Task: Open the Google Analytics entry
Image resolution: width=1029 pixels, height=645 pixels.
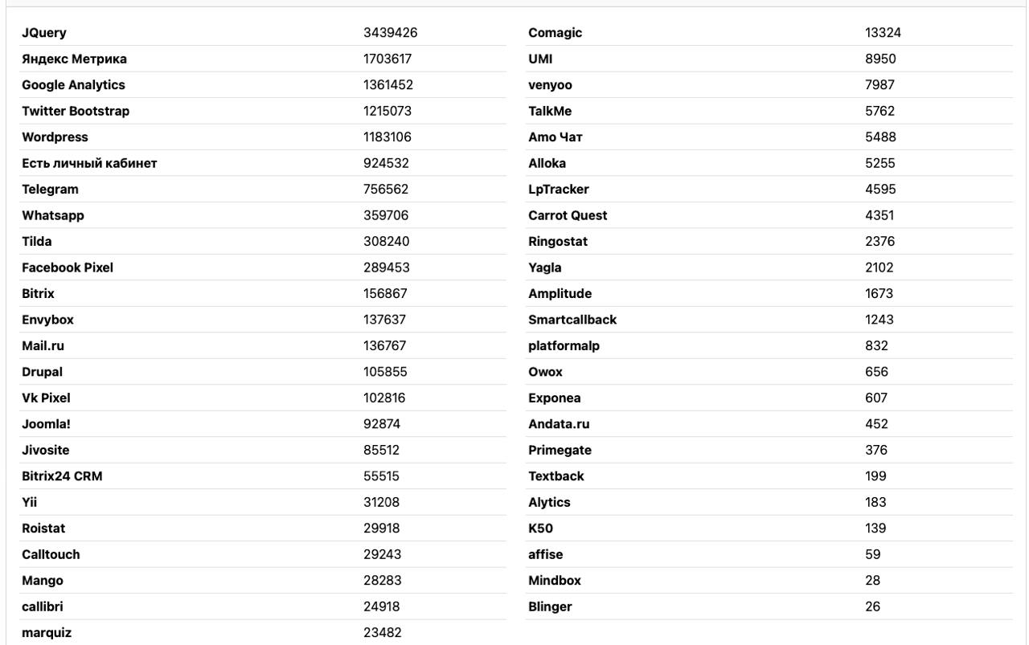Action: coord(73,85)
